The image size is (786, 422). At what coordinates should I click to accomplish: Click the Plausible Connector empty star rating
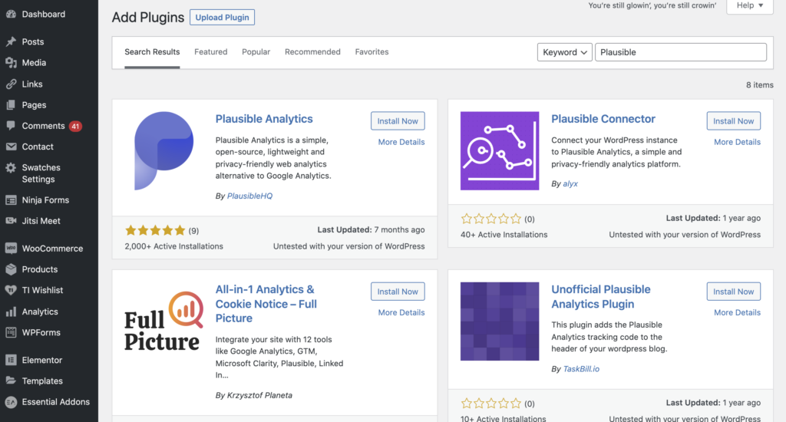490,219
